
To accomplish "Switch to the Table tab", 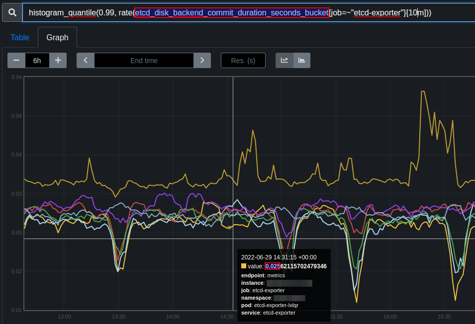I will (x=20, y=37).
